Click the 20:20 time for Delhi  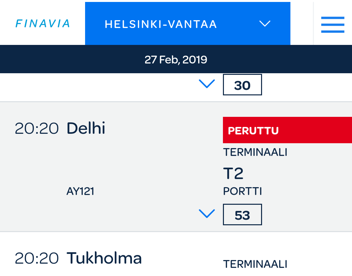(x=37, y=129)
